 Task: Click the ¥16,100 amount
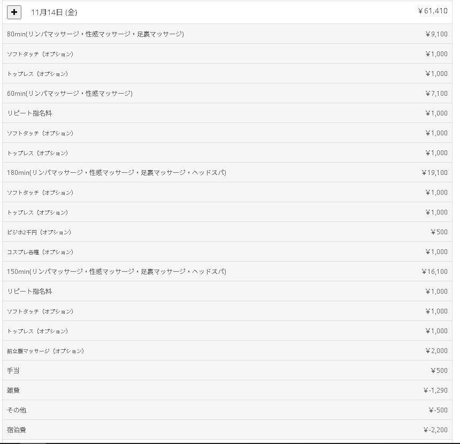(x=434, y=272)
